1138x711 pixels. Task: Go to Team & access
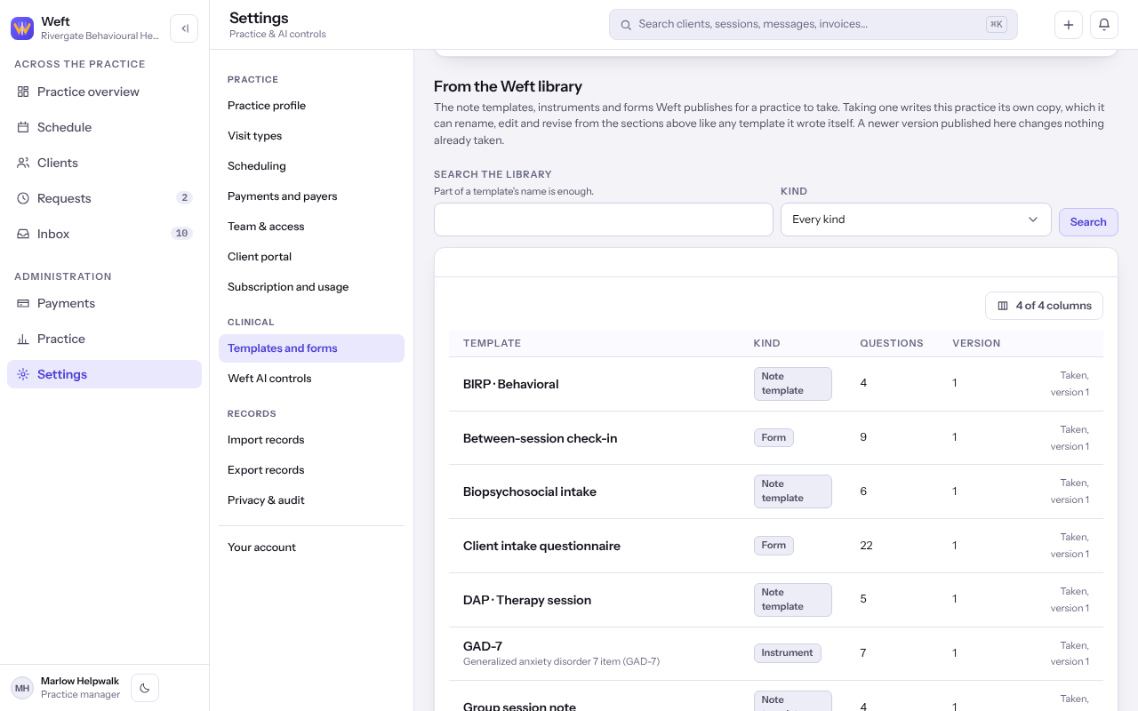pyautogui.click(x=311, y=227)
